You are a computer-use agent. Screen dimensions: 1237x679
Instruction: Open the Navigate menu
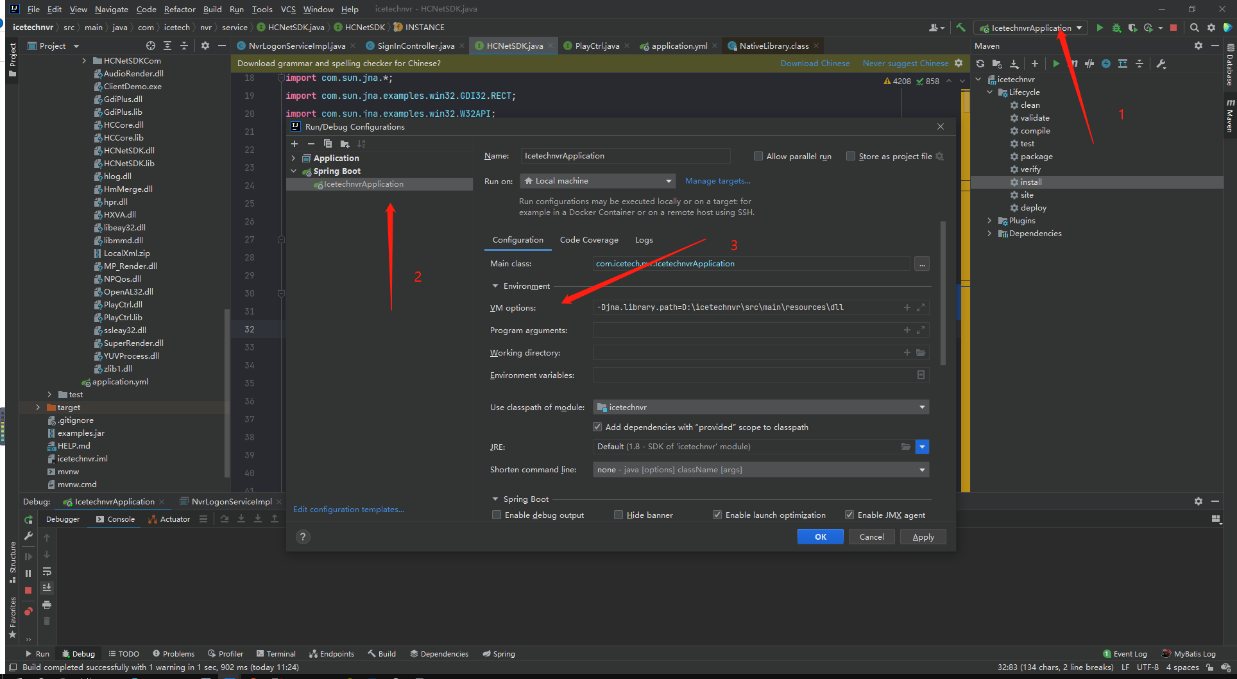(111, 9)
